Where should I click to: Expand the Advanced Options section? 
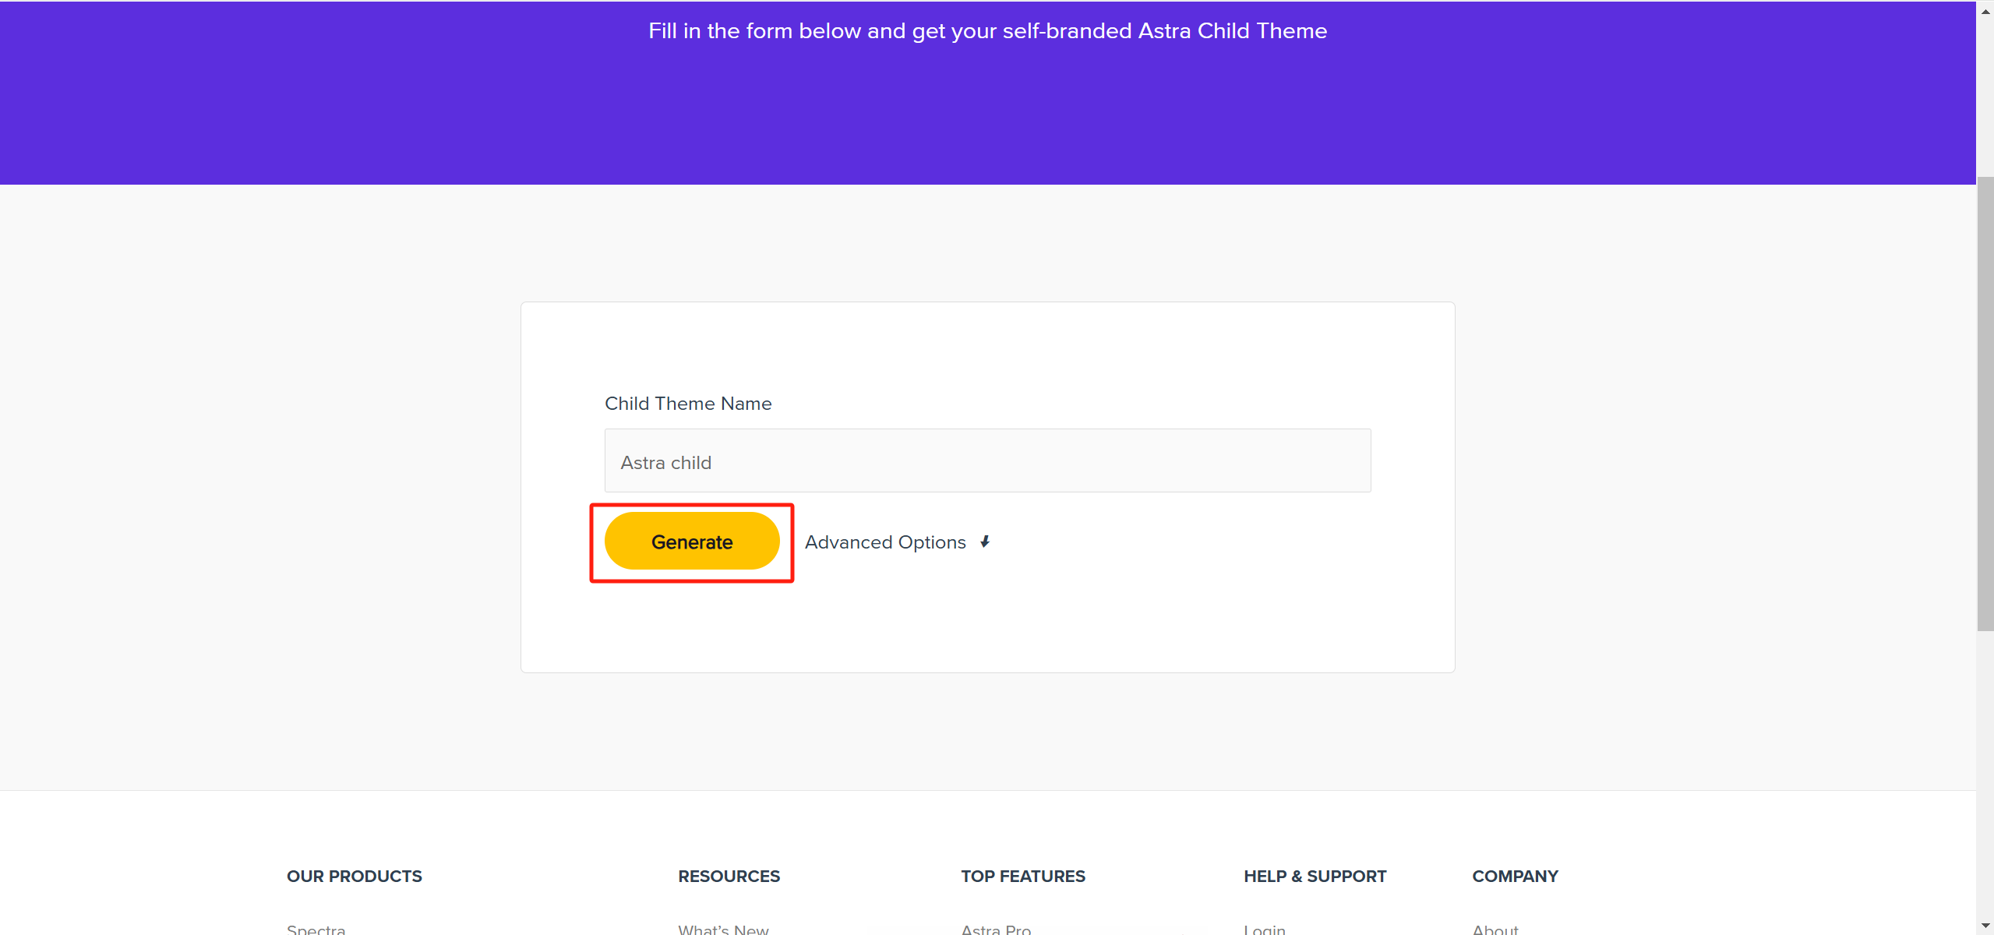click(885, 541)
